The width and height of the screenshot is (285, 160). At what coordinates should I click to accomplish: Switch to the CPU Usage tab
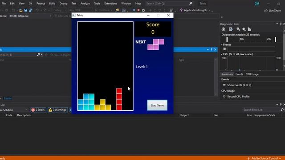click(252, 74)
